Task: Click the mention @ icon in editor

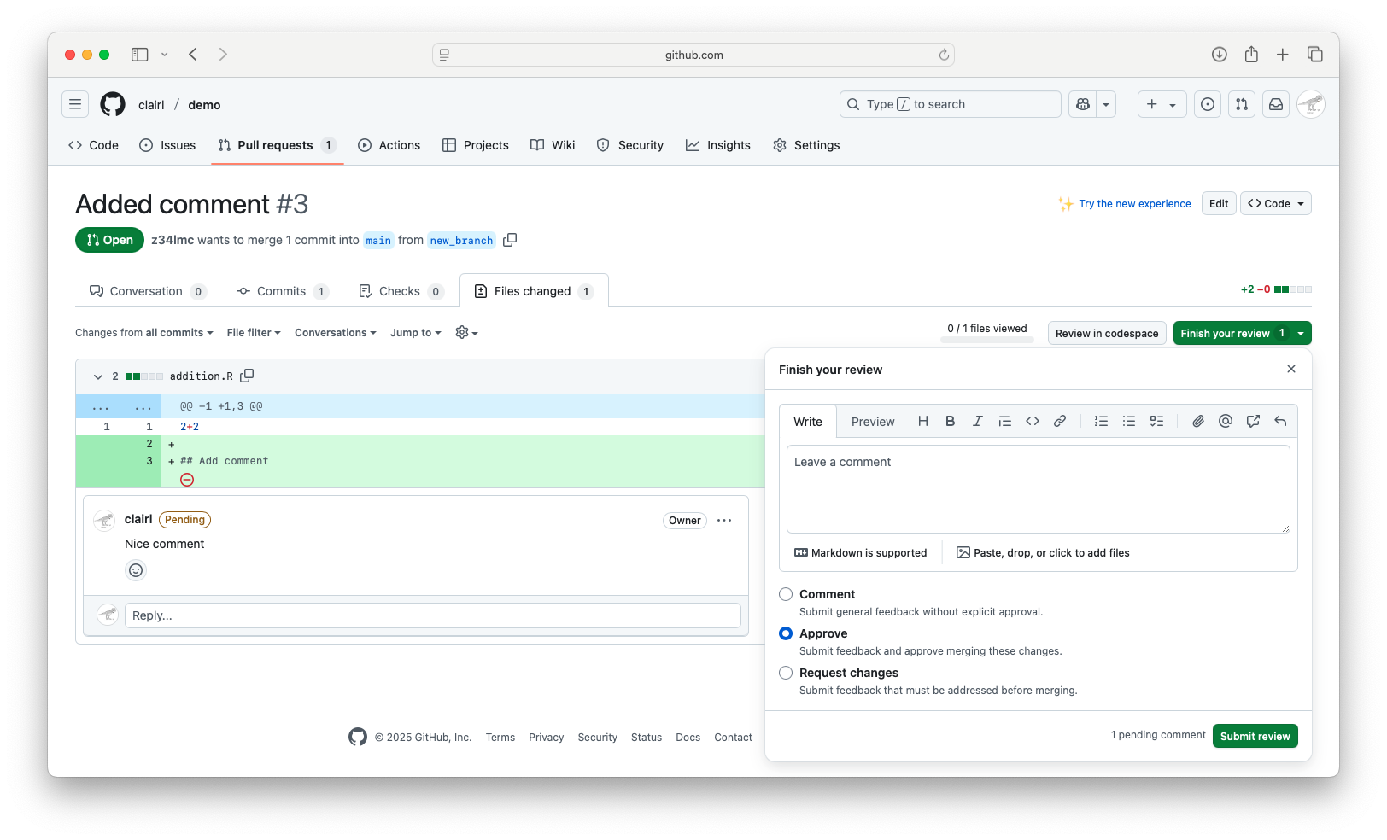Action: [x=1226, y=421]
